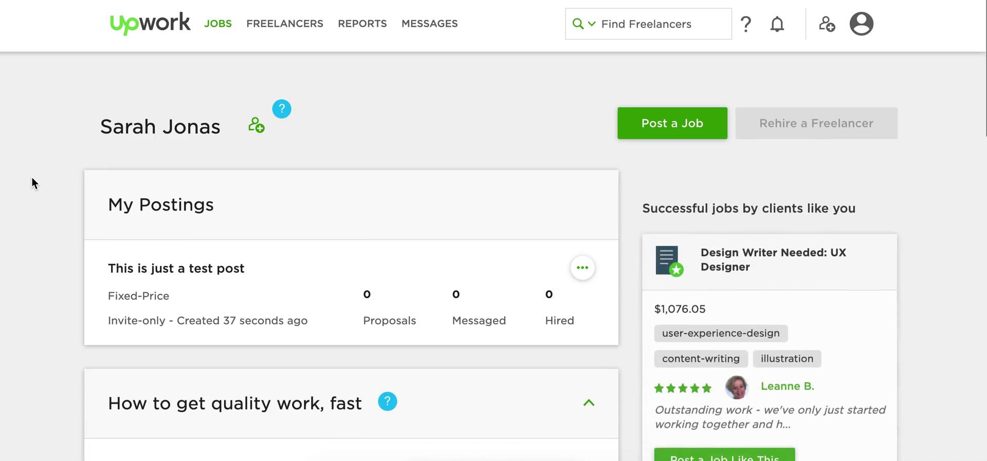Click the content-writing skill tag
The height and width of the screenshot is (461, 987).
701,358
